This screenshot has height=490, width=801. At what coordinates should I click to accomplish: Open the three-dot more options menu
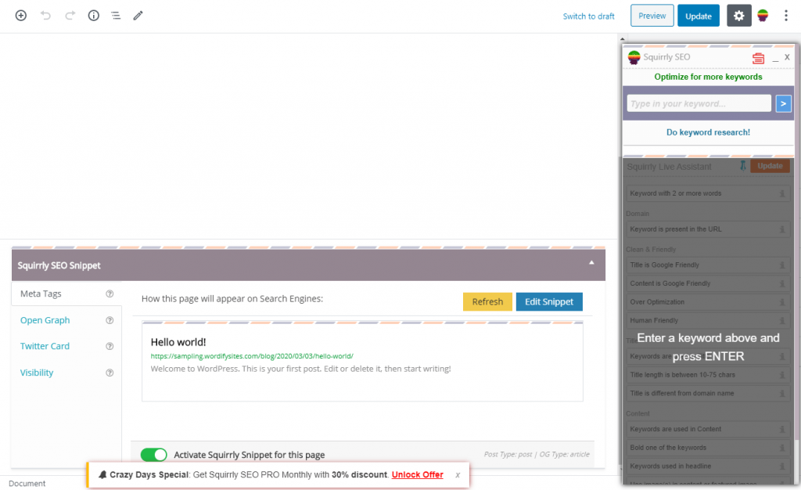786,16
